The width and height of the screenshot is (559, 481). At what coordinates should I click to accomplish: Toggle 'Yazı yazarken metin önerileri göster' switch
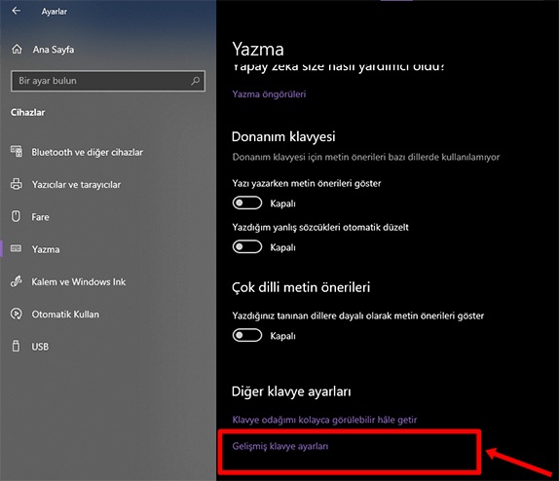coord(247,203)
